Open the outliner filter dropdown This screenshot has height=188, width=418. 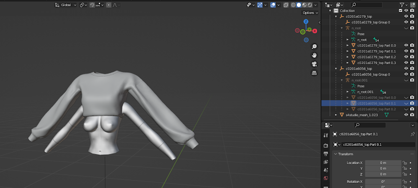(403, 5)
